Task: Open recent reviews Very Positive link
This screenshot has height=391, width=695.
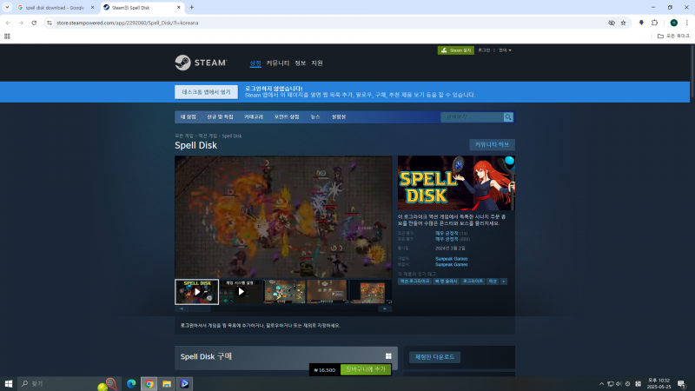Action: [447, 233]
